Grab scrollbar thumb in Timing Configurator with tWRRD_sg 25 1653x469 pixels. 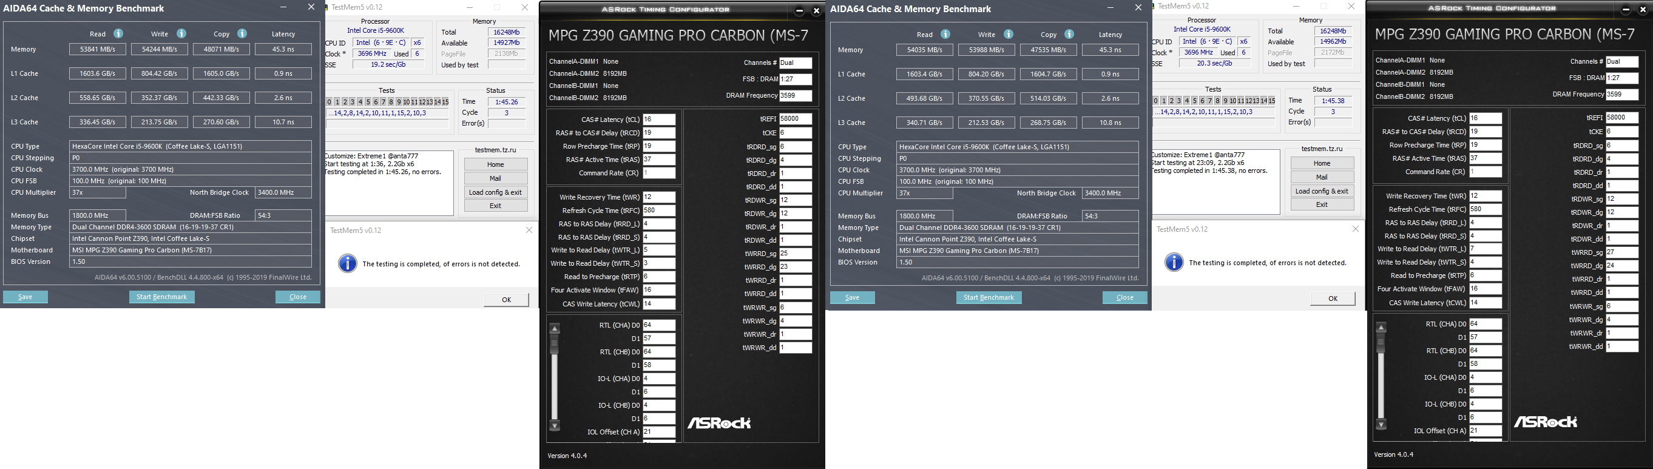[x=555, y=344]
